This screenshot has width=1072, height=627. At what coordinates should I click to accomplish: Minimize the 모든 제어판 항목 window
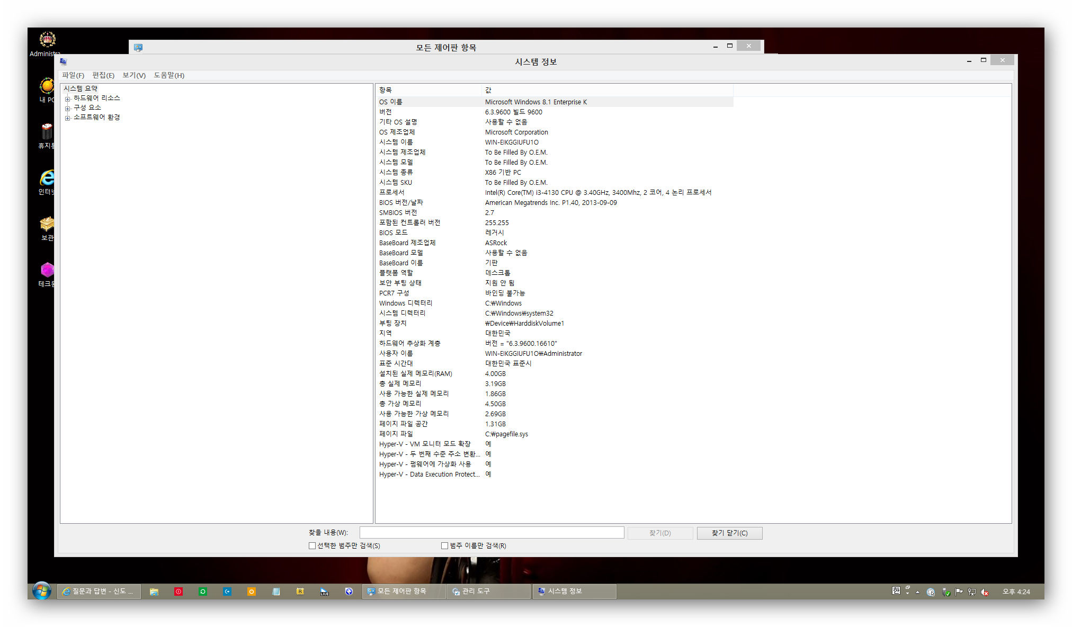coord(716,46)
